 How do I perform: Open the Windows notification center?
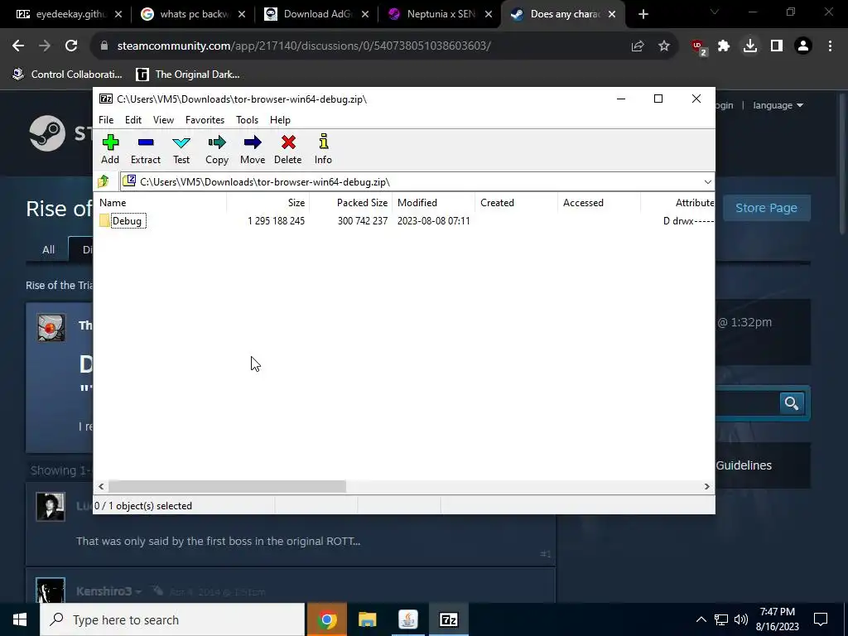click(x=821, y=619)
